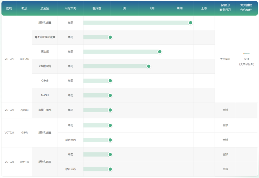The height and width of the screenshot is (178, 259).
Task: Click the 上市 column header
Action: tap(204, 8)
